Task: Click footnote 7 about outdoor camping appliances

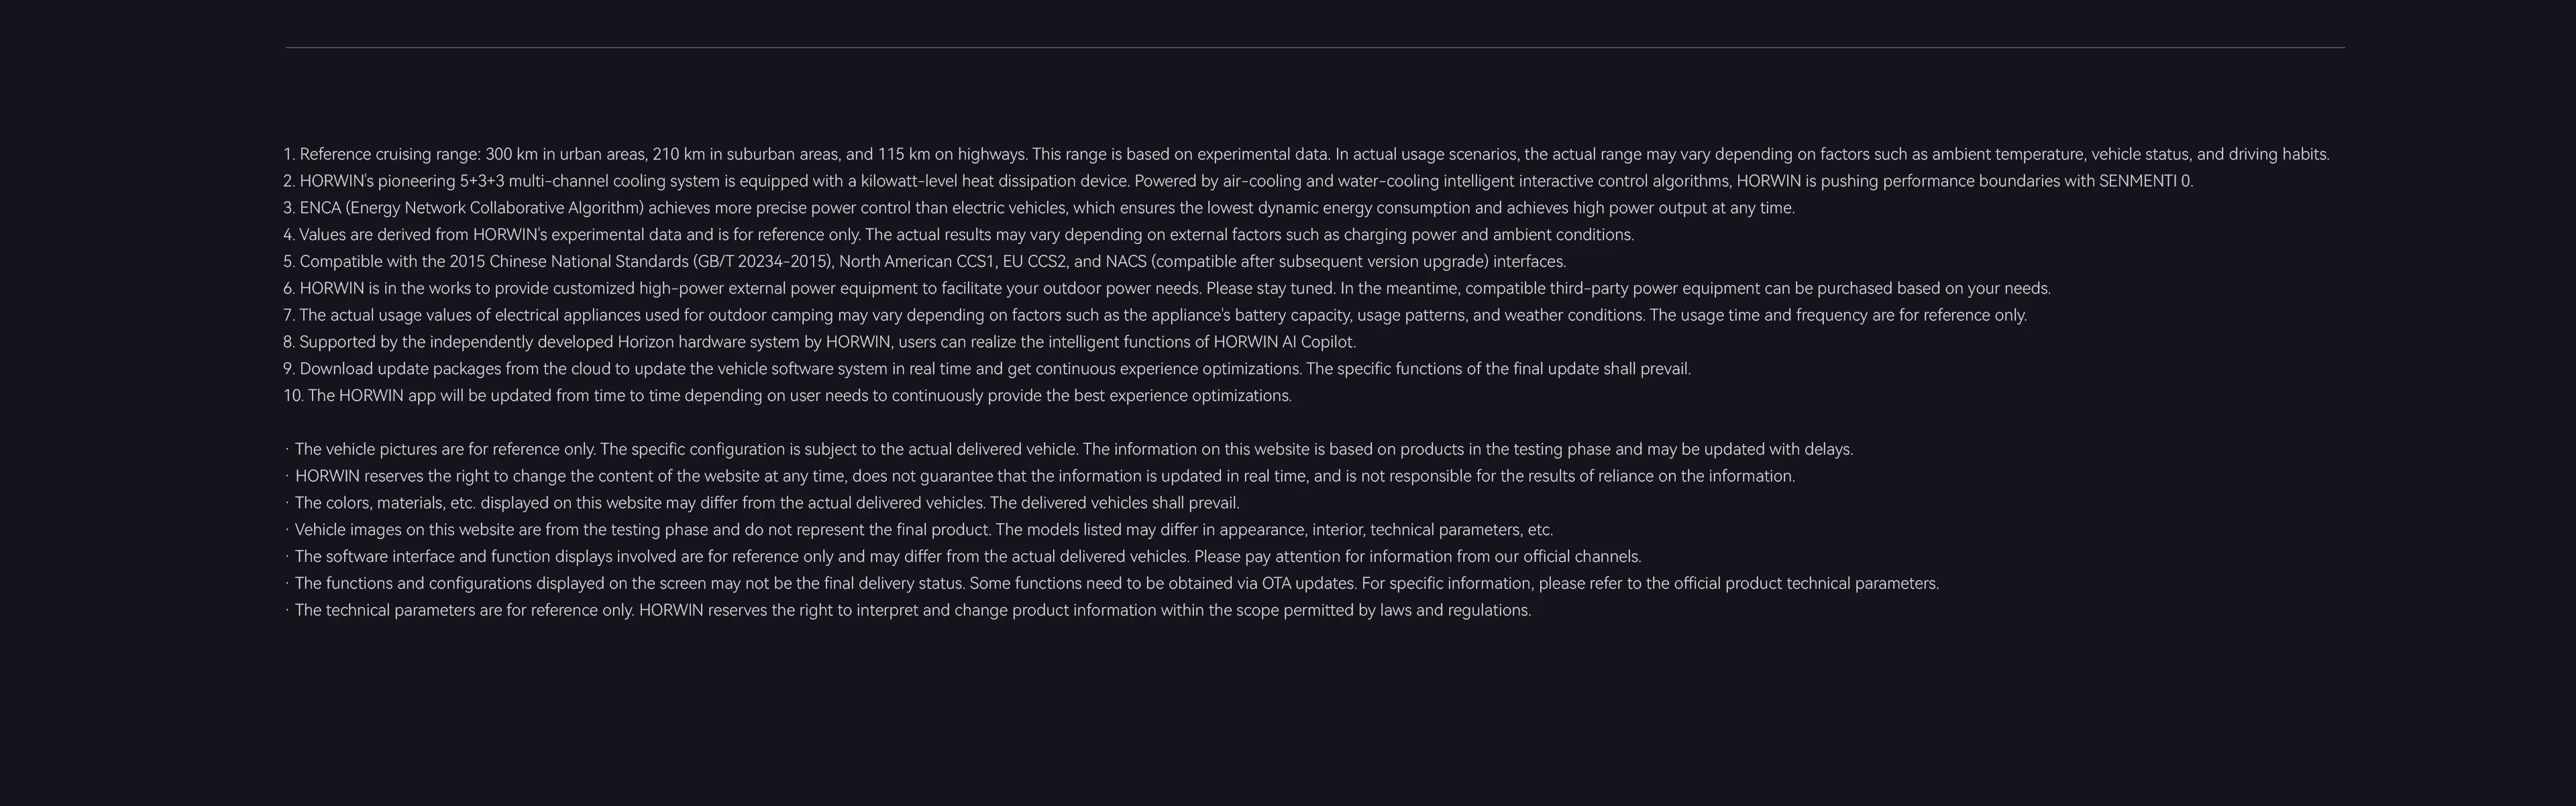Action: click(x=1154, y=315)
